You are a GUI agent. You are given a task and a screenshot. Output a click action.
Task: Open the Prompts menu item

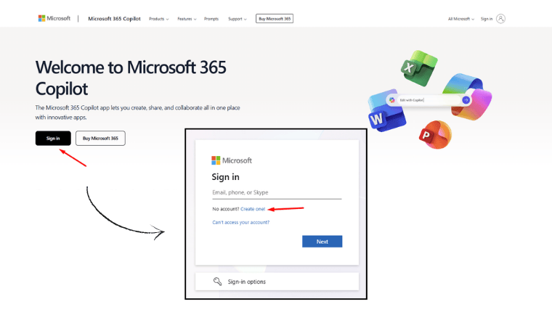point(211,19)
